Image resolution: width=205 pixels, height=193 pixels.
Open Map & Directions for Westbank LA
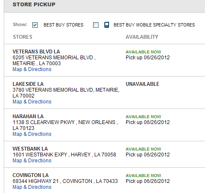[x=32, y=161]
